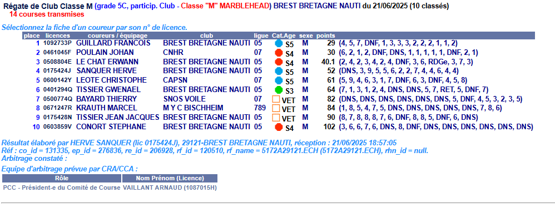Click the red S4 icon for POULAIN JOHAN

pyautogui.click(x=279, y=53)
